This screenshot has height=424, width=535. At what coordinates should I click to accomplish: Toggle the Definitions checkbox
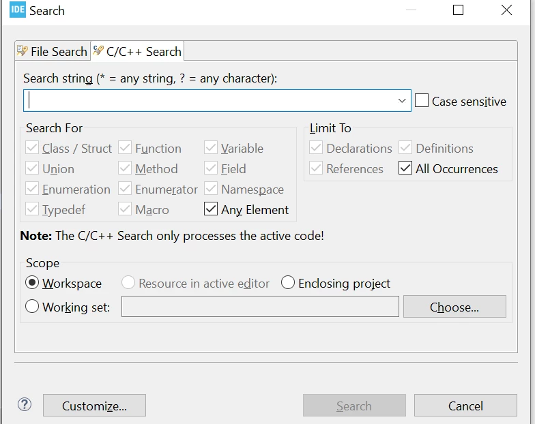tap(405, 148)
